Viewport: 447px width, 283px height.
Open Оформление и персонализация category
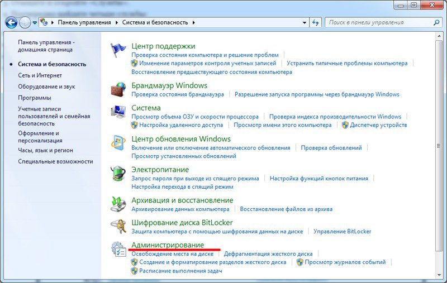[x=40, y=137]
